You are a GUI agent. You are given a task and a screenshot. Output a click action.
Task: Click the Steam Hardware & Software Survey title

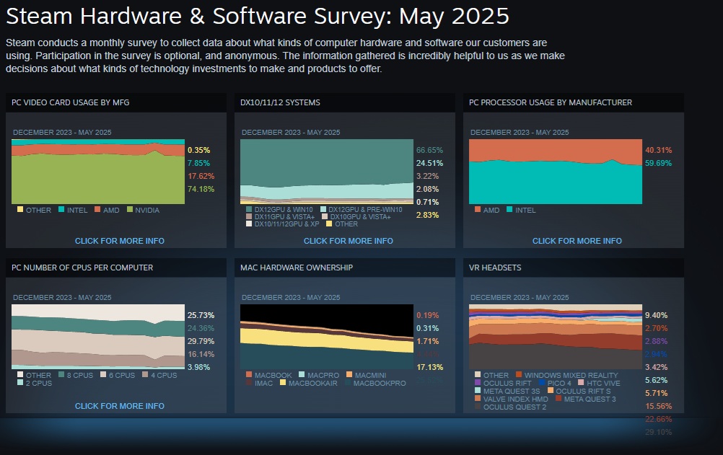(x=258, y=16)
